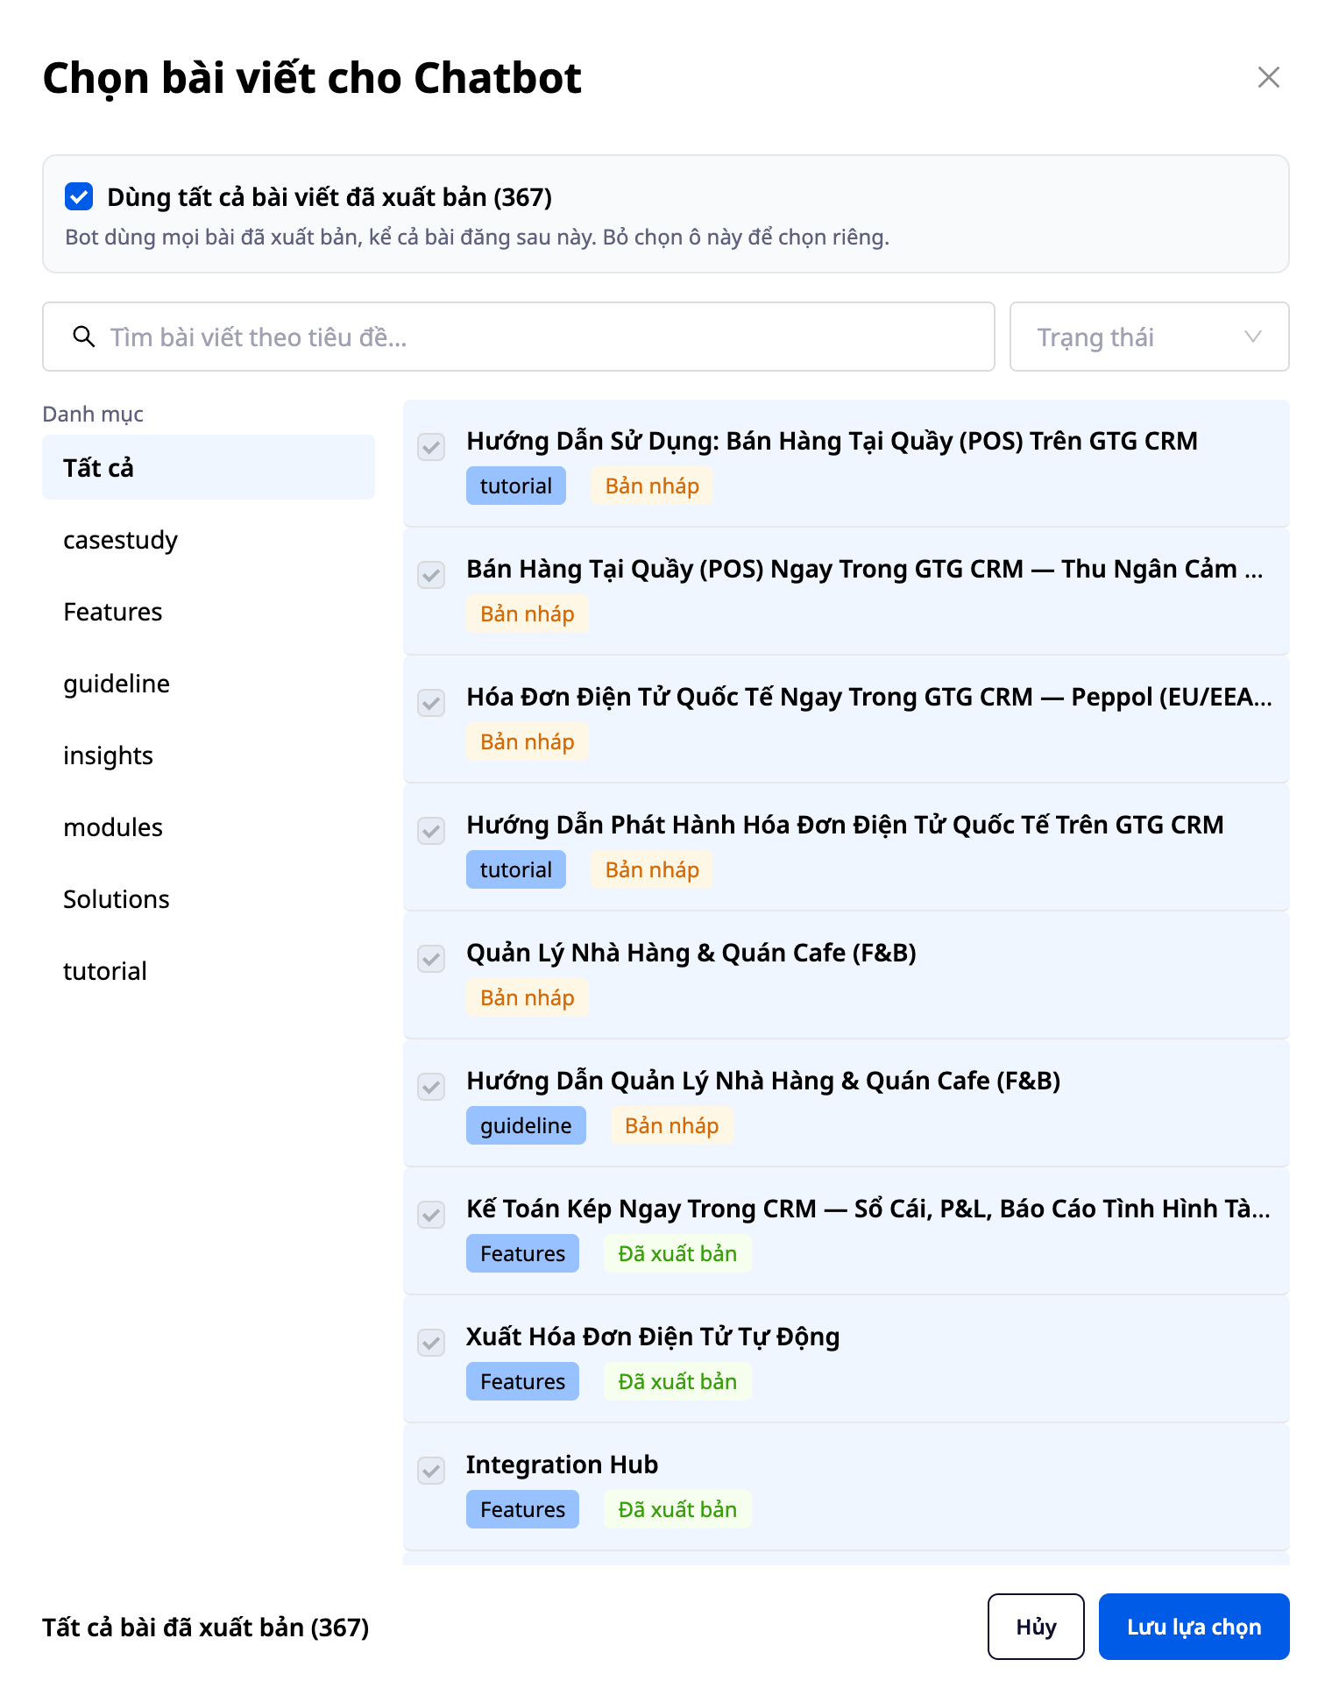The image size is (1332, 1688).
Task: Click Bản nháp tag on Bán Hàng Tại Quầy Ngay Trong row
Action: [x=527, y=613]
